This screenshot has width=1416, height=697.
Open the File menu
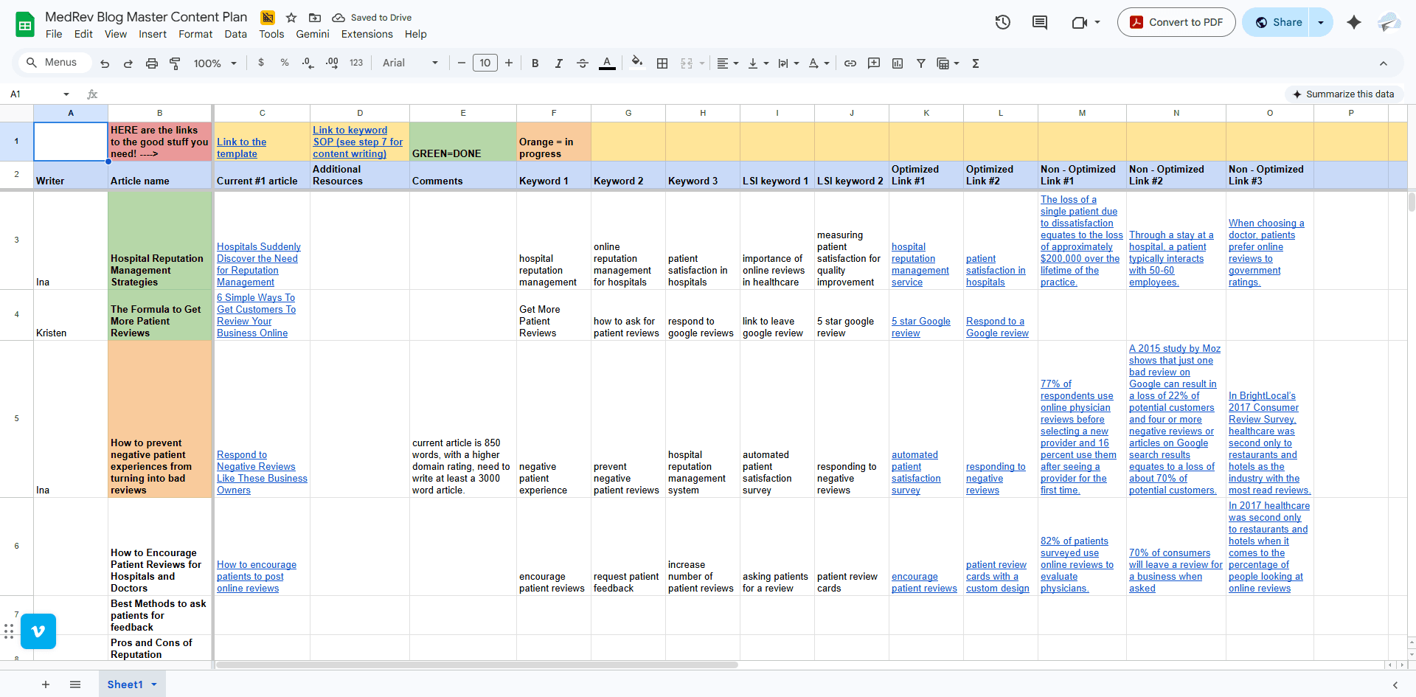coord(54,34)
